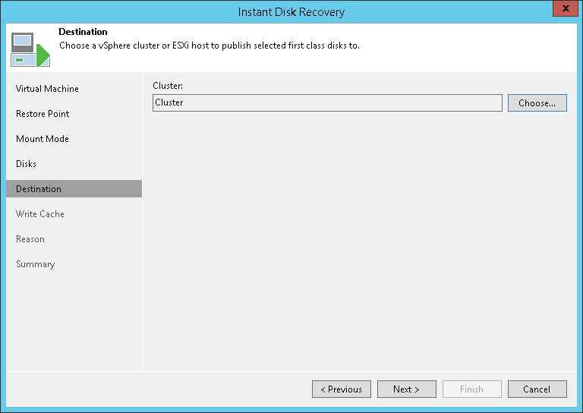Click the vSphere cluster description text
583x413 pixels.
tap(209, 46)
